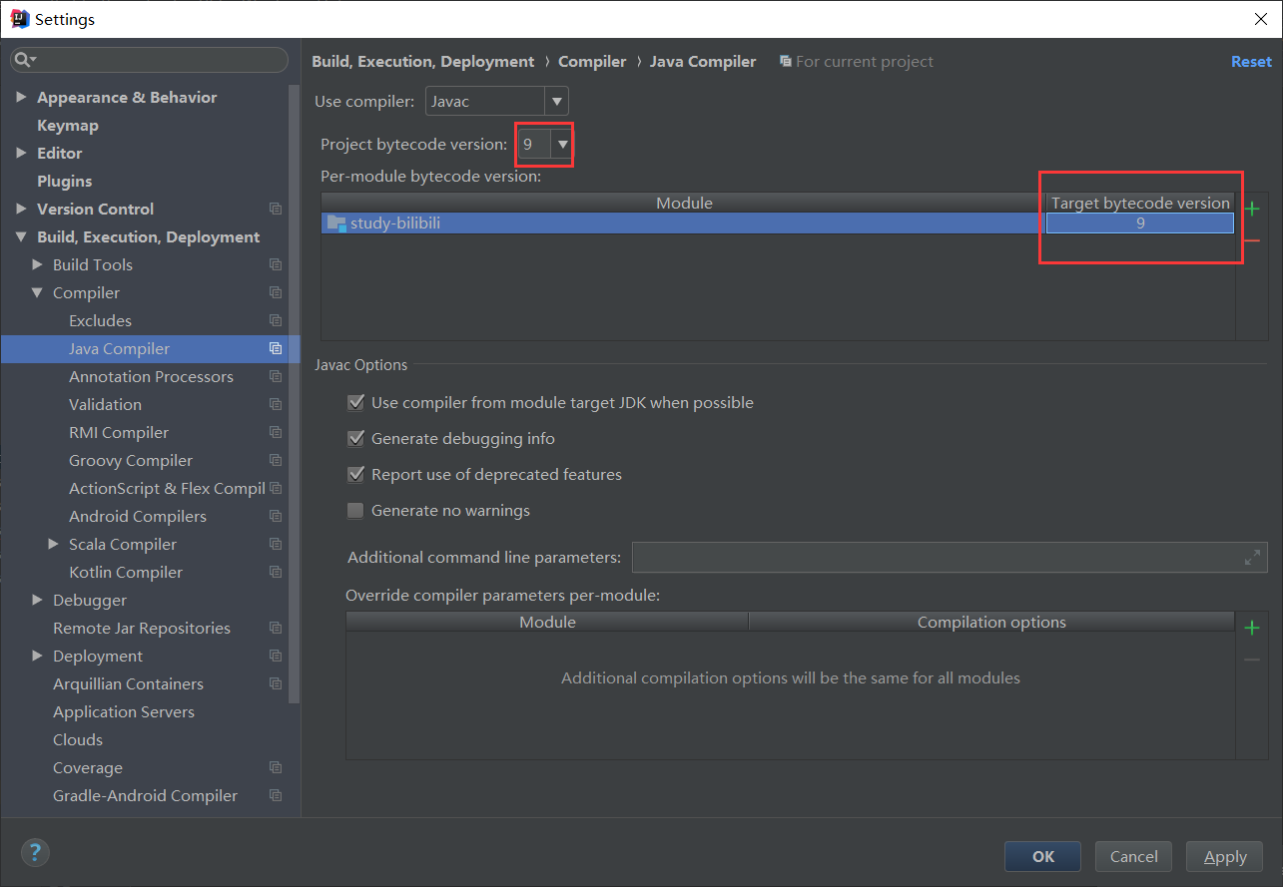
Task: Click the settings search field
Action: point(150,61)
